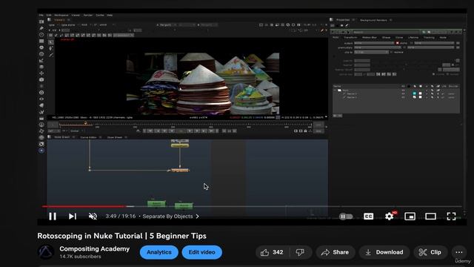Open the Time nodes clock icon
Viewport: 474px width, 267px height.
tap(41, 35)
